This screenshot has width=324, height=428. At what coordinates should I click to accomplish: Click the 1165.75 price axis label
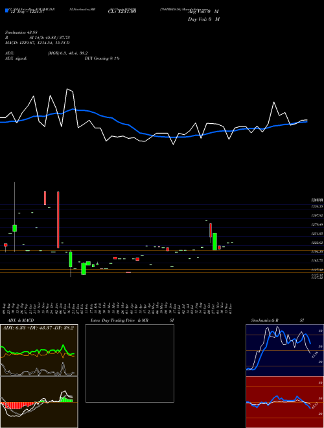(317, 261)
